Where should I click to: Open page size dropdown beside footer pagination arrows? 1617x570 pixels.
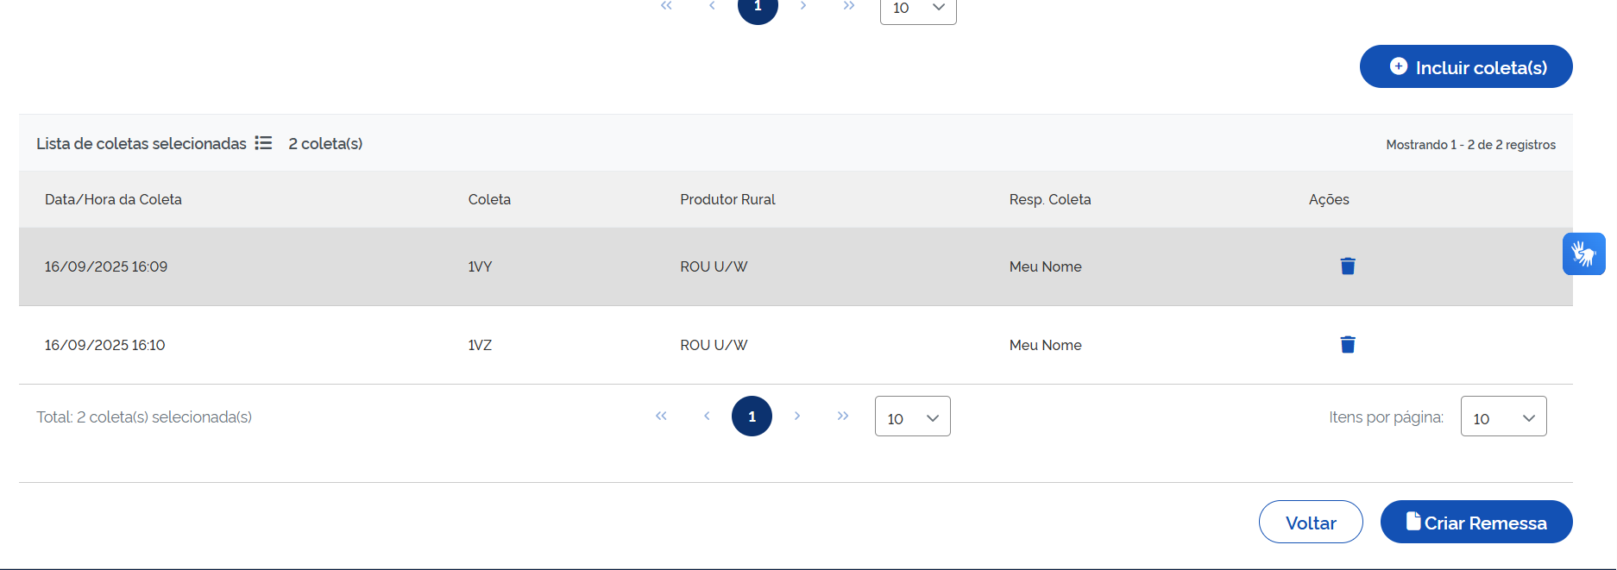click(x=912, y=417)
